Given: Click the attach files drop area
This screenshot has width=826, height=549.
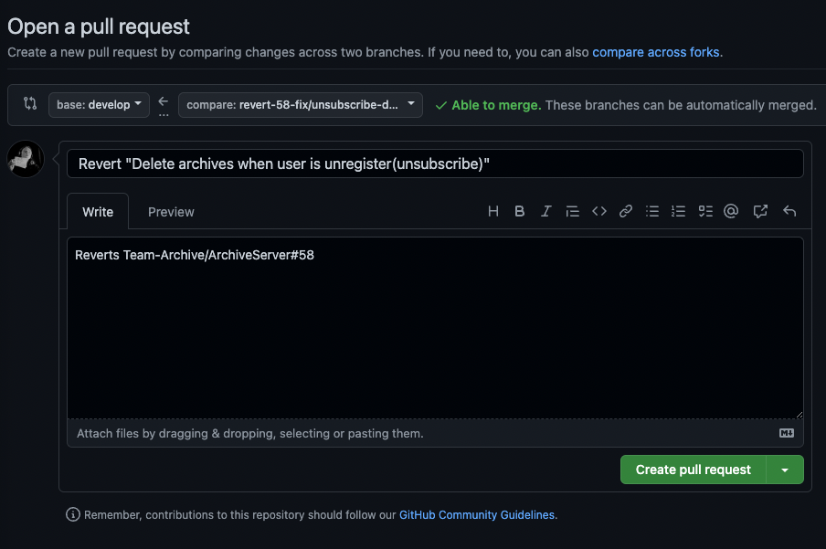Looking at the screenshot, I should (x=435, y=433).
